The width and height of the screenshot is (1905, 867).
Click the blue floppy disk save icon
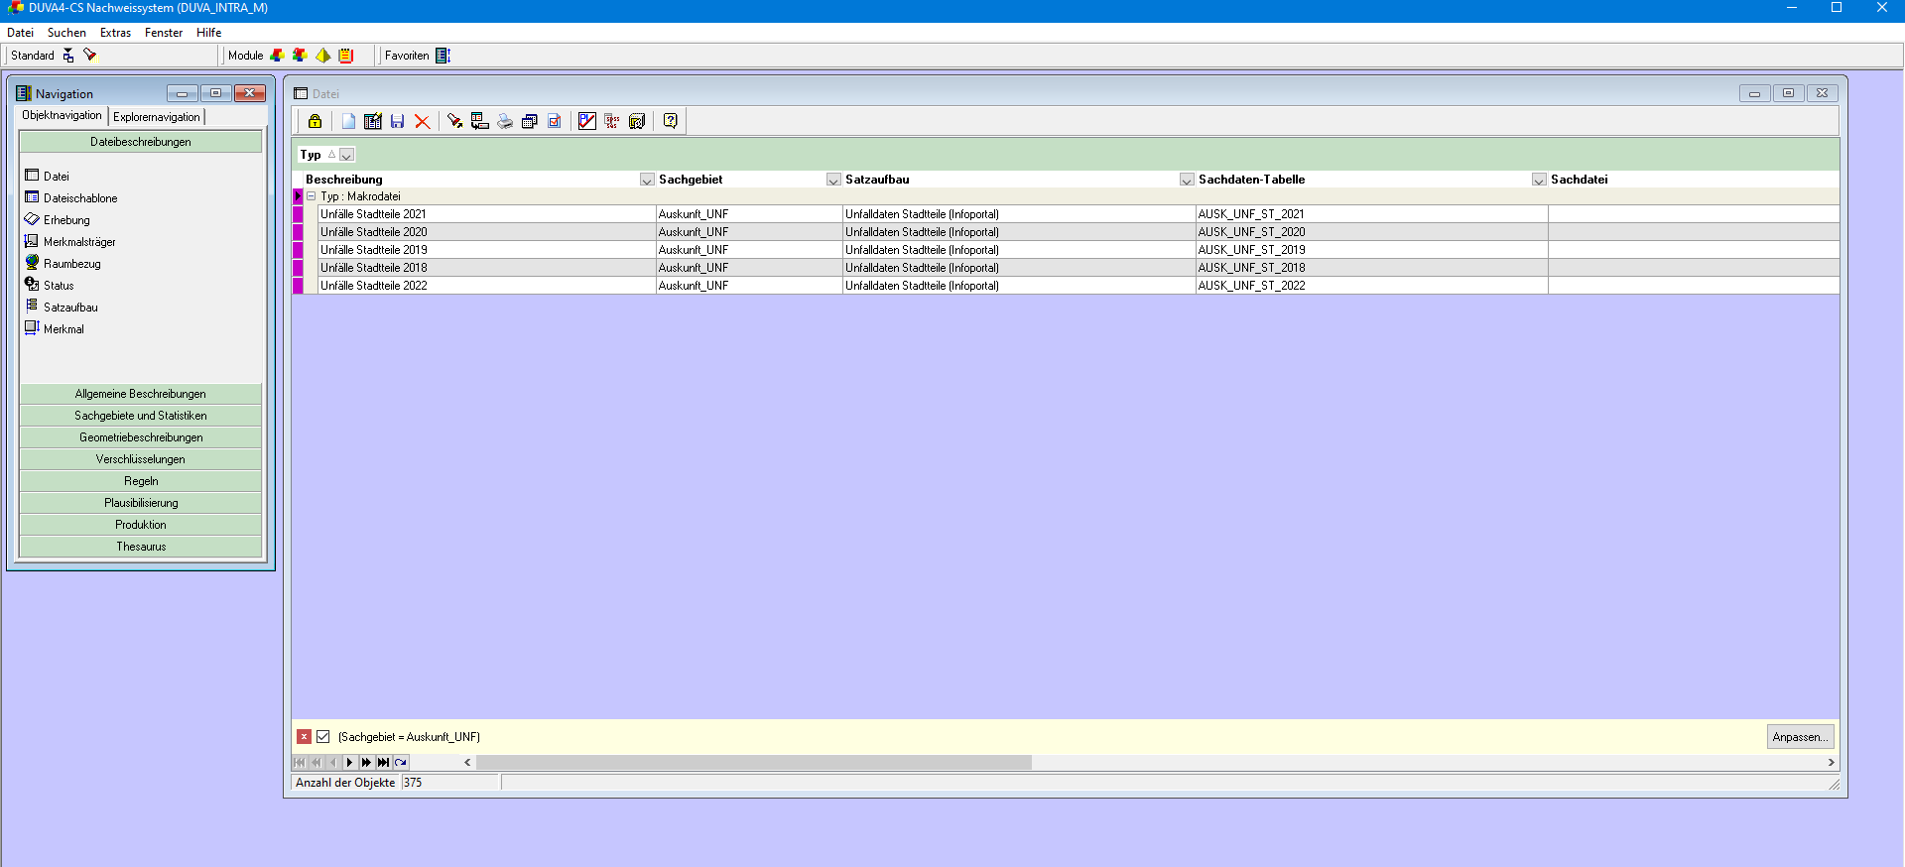point(397,121)
